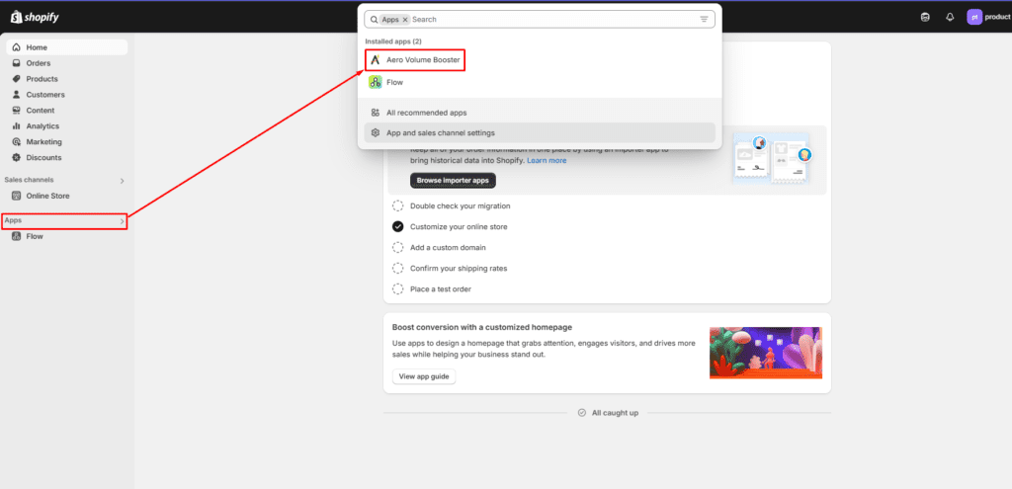
Task: Open Double check your migration task
Action: pos(461,206)
